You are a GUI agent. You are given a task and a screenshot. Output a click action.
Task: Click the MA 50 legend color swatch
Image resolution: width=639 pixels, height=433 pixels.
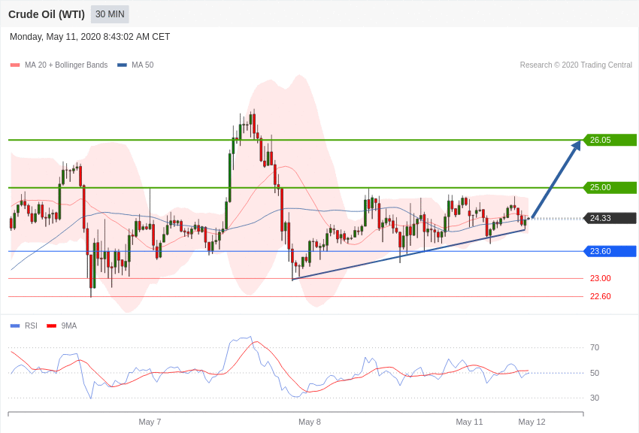pos(122,65)
